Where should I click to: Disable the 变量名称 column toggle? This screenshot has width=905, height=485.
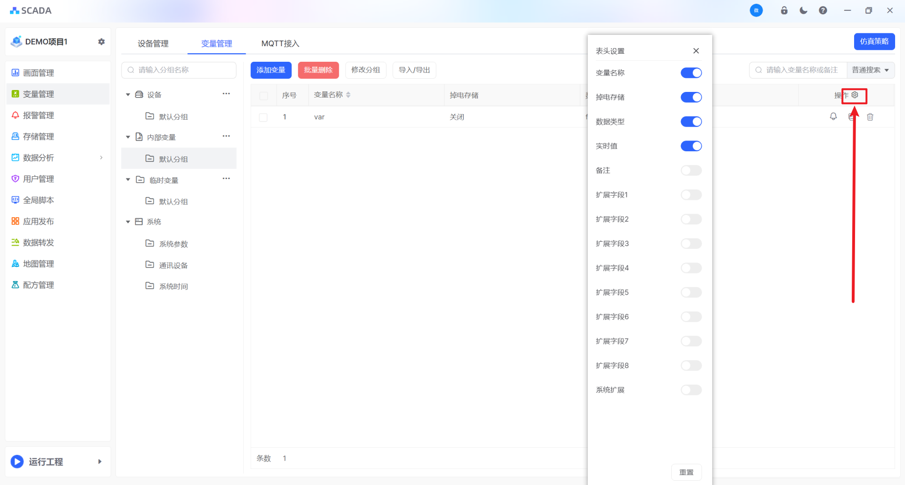coord(691,73)
